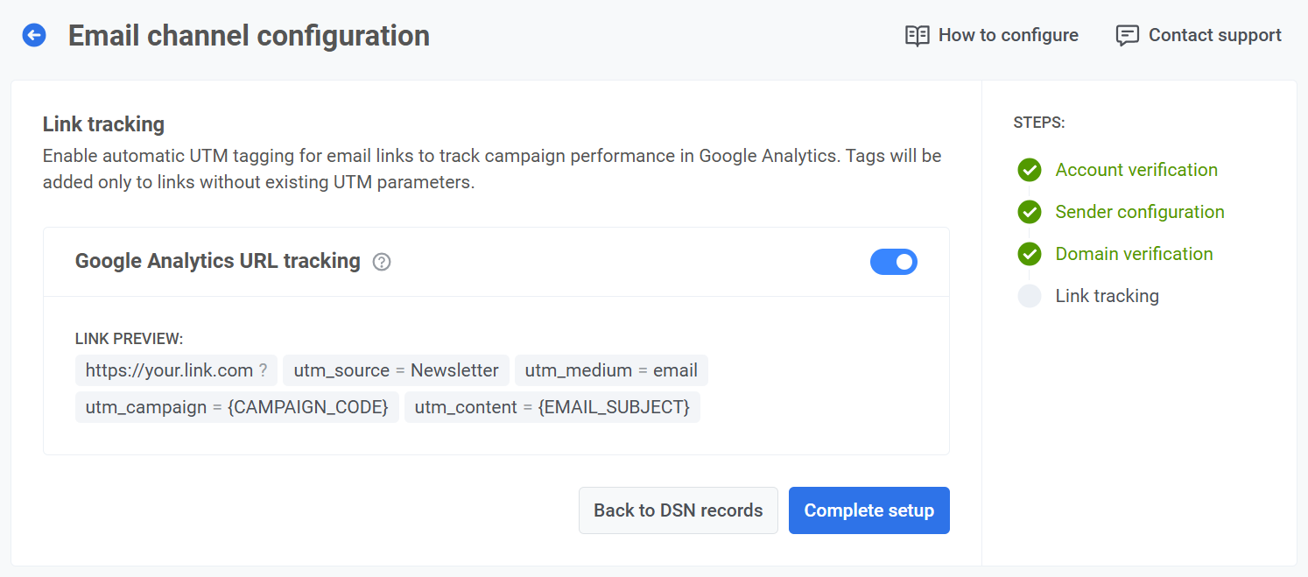Go back to DSN records
This screenshot has height=577, width=1308.
tap(678, 510)
